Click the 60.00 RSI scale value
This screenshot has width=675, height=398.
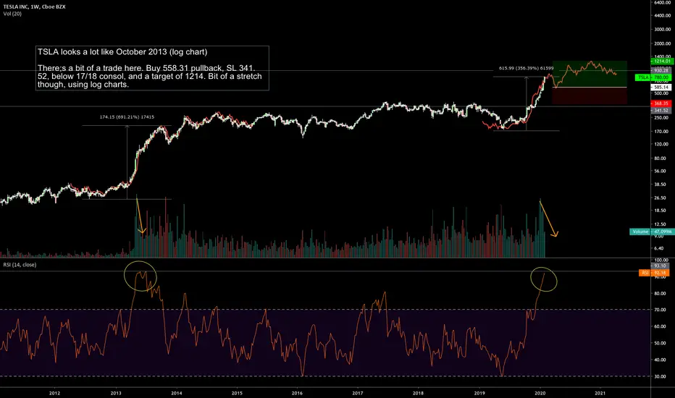coord(661,326)
